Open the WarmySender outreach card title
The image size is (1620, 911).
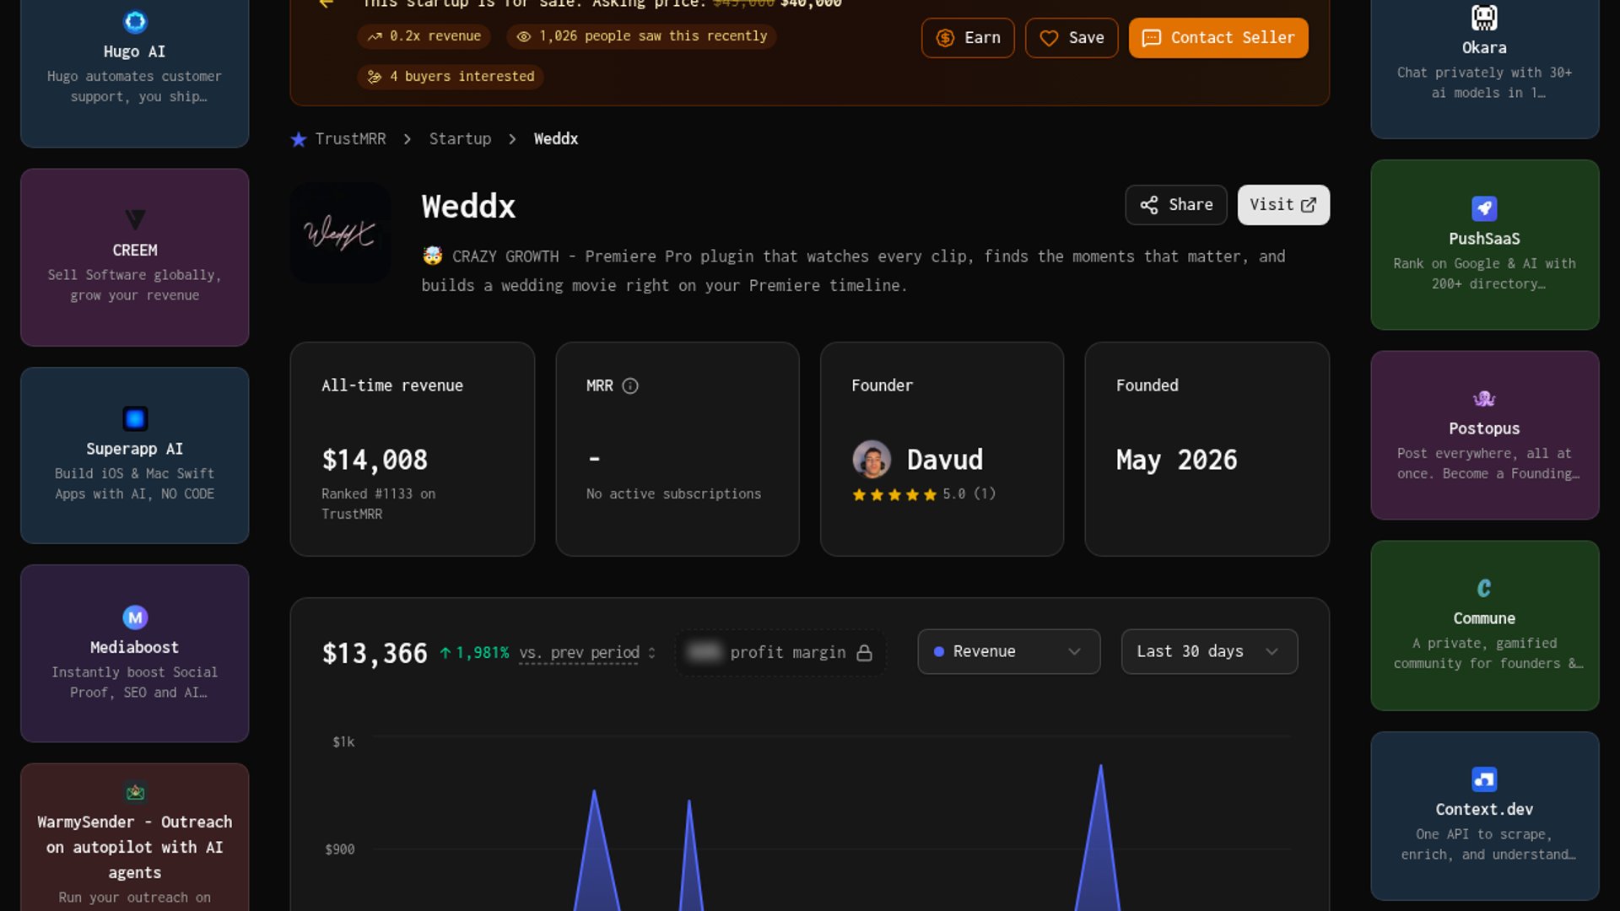[135, 847]
